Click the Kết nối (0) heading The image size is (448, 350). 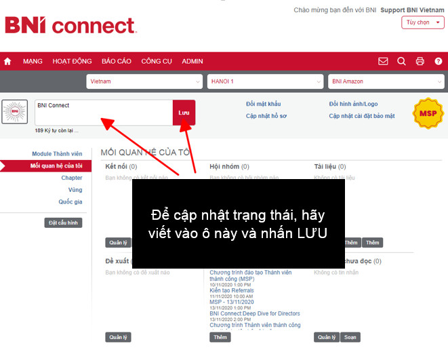click(x=121, y=166)
